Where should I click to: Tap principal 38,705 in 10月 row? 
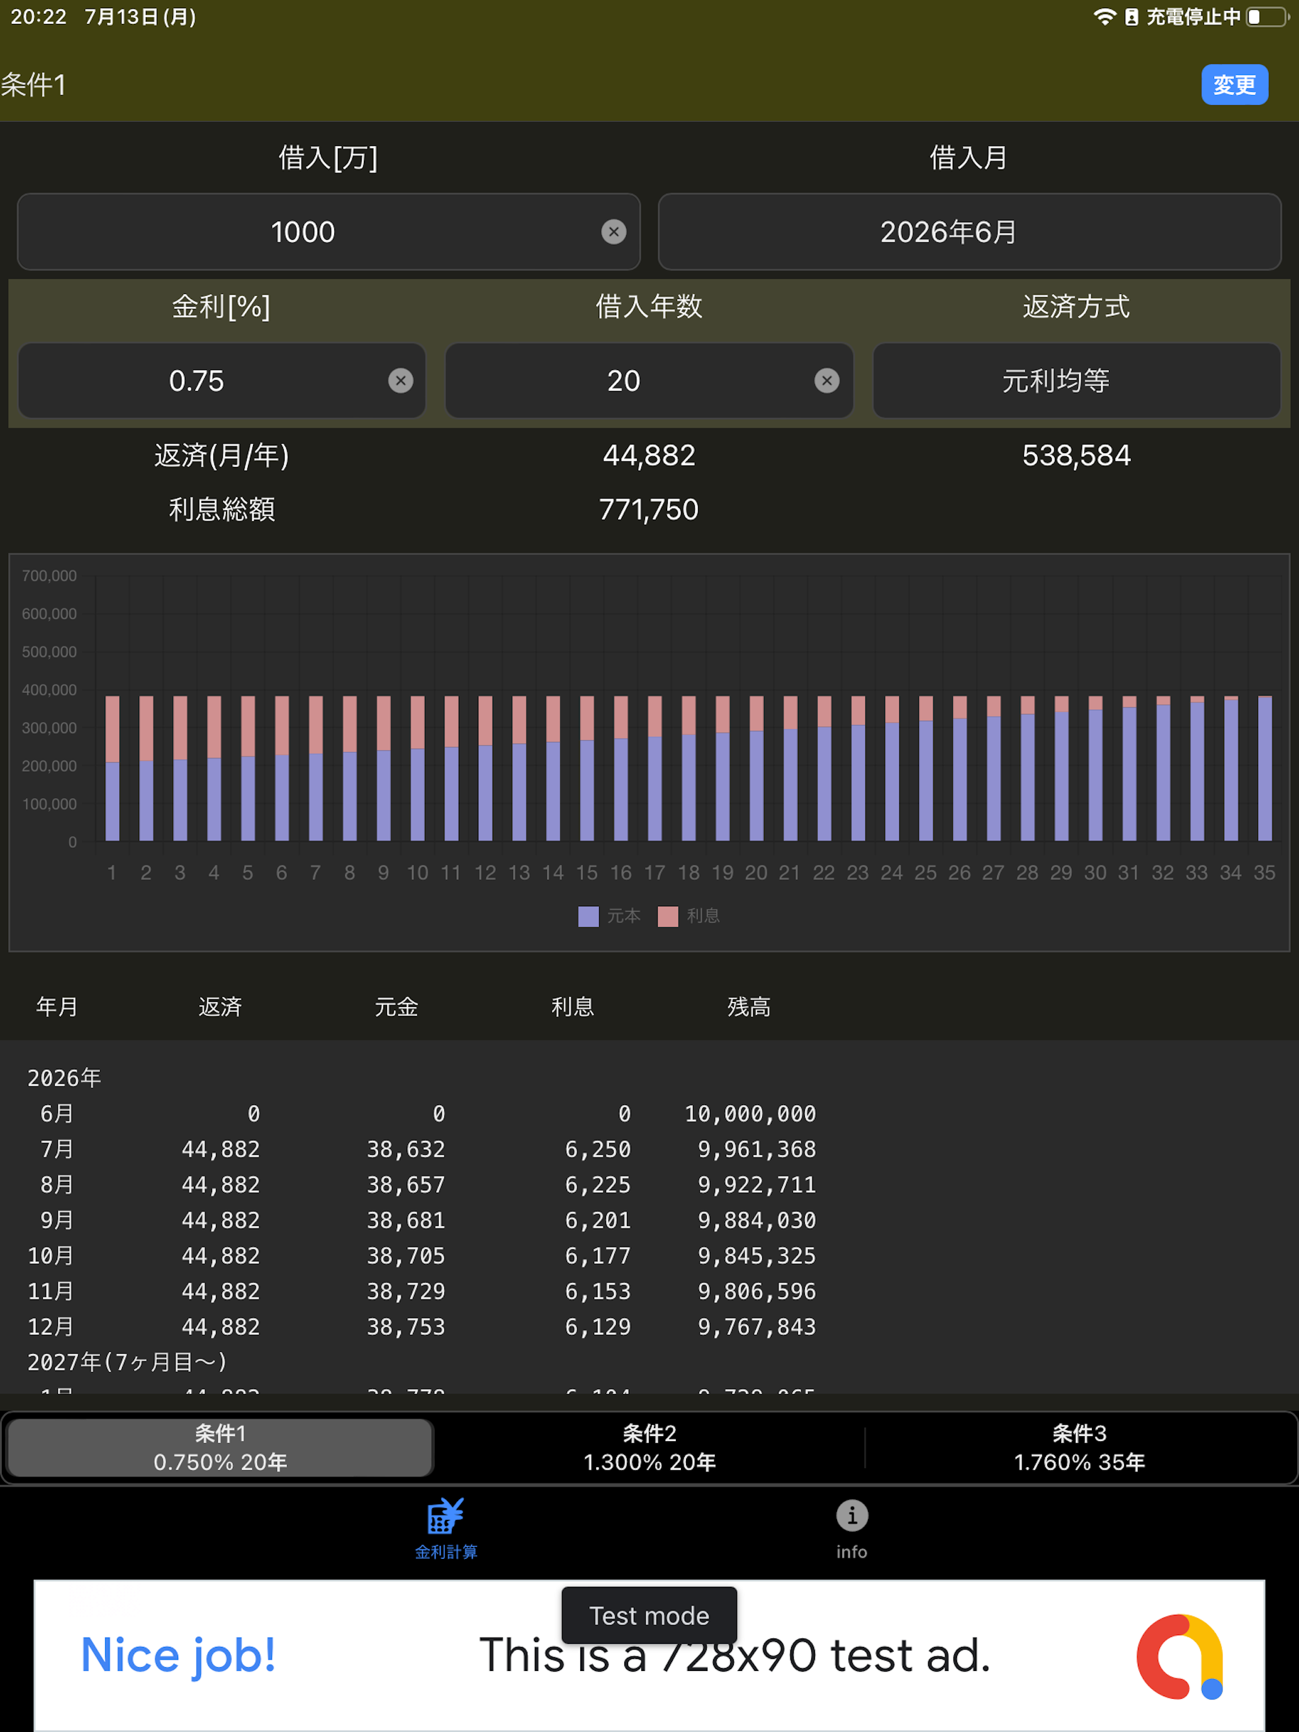[x=405, y=1256]
